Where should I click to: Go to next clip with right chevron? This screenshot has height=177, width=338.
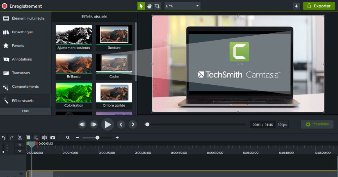click(133, 124)
